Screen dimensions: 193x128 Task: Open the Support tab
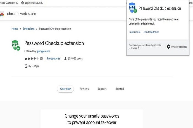[x=102, y=89]
